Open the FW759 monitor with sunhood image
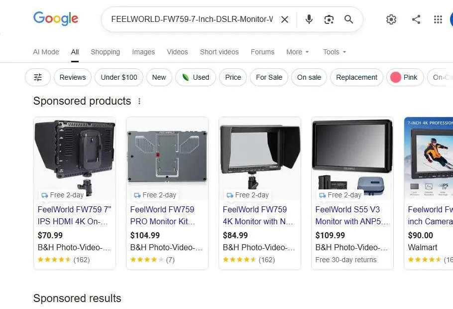 260,158
